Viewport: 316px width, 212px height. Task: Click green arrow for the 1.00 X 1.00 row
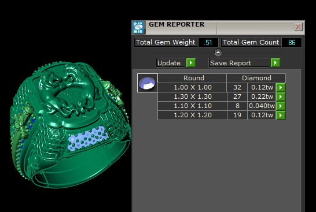(x=281, y=87)
